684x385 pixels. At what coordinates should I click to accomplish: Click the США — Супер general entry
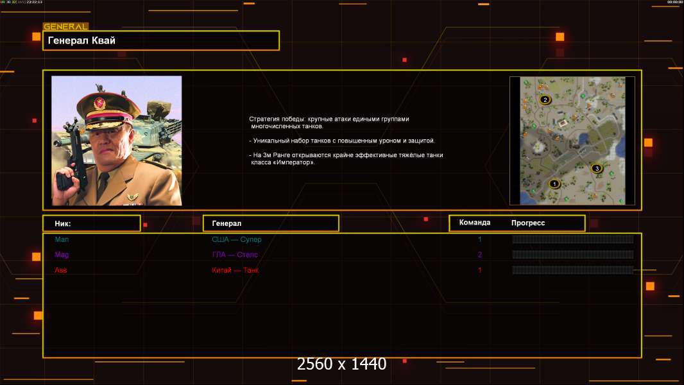(237, 239)
